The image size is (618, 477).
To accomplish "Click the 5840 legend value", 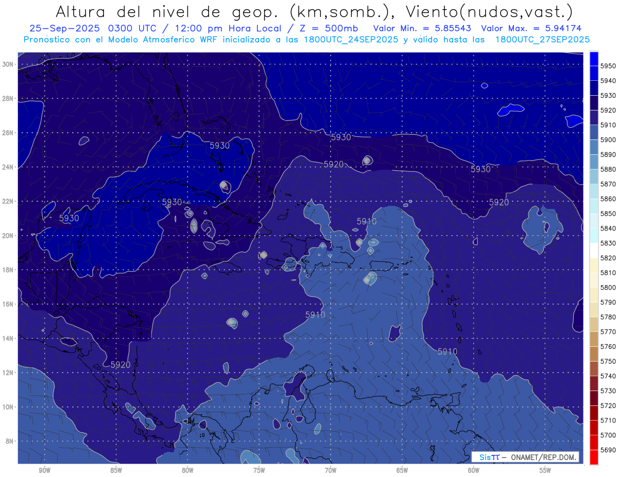I will click(608, 228).
